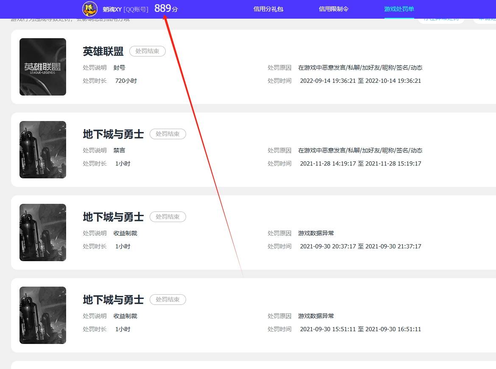The image size is (496, 369).
Task: Click the bottom 地下城与勇士 game cover icon
Action: 42,315
